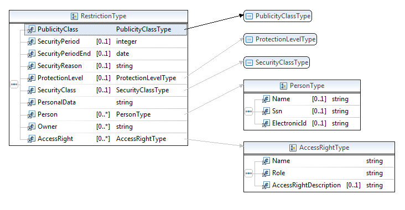Click the [0..1] cardinality of AccessRightDescription

click(354, 185)
